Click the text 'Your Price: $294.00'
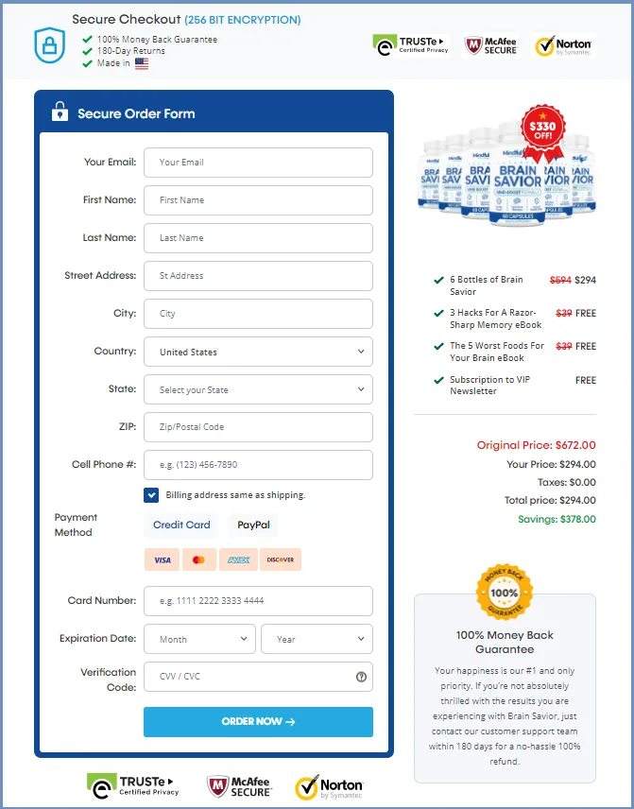Viewport: 634px width, 809px height. point(551,464)
